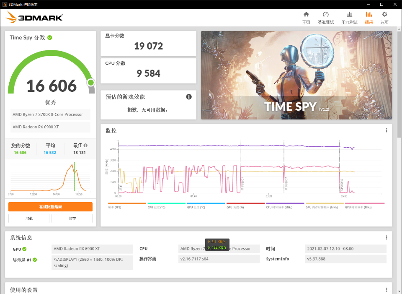This screenshot has width=402, height=294.
Task: Click the green check next to GPU
Action: tap(24, 249)
